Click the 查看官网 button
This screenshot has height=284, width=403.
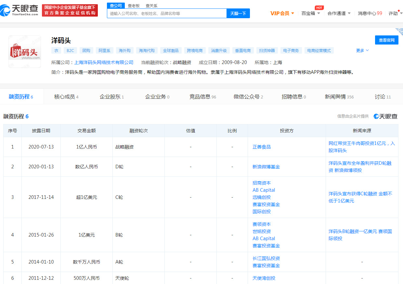pos(386,40)
